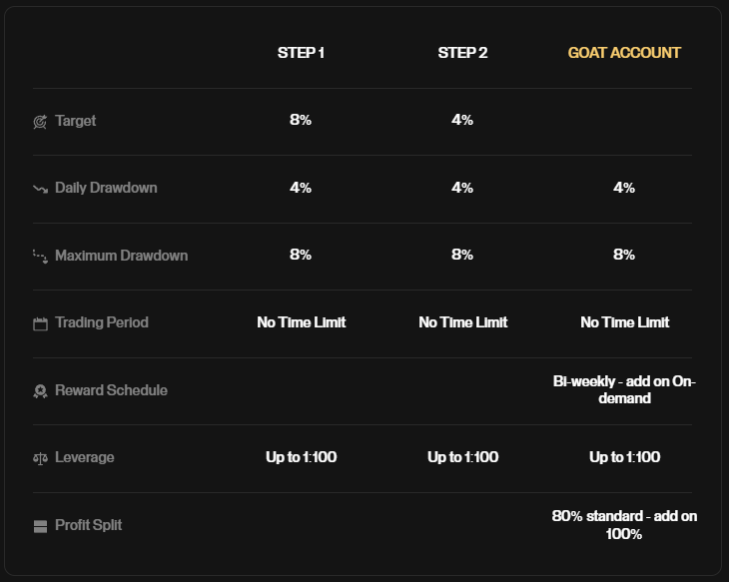The width and height of the screenshot is (729, 582).
Task: Click the Leverage balance-scale icon
Action: pyautogui.click(x=41, y=459)
